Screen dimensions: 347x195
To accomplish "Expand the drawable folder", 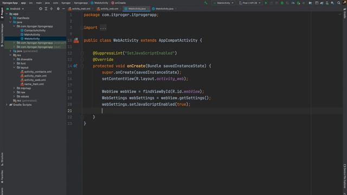I will (x=14, y=59).
